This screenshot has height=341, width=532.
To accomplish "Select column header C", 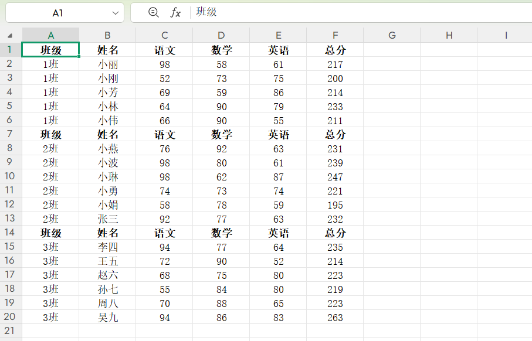I will pos(164,35).
